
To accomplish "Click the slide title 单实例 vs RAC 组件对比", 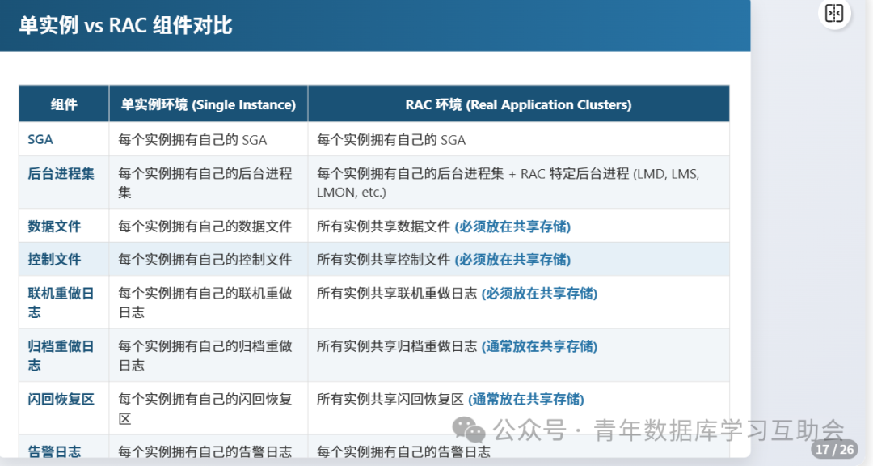I will coord(125,26).
